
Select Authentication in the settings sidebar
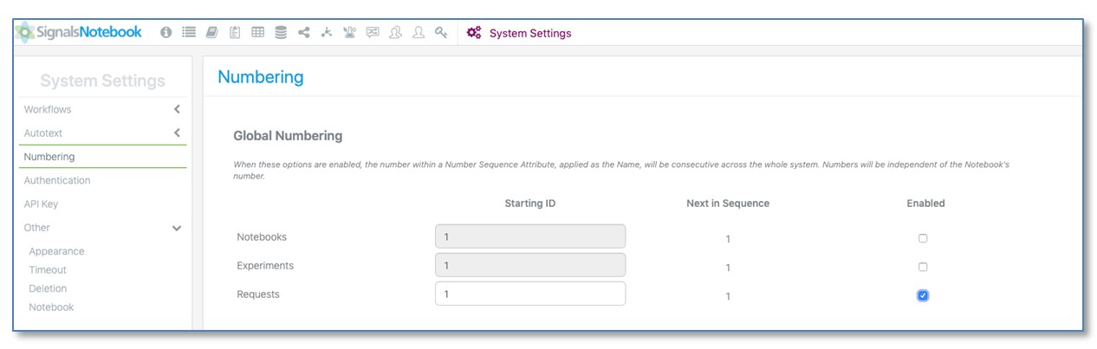pos(57,180)
